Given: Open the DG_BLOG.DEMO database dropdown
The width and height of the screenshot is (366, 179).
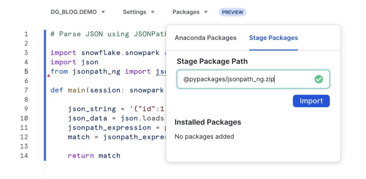Looking at the screenshot, I should pyautogui.click(x=78, y=12).
